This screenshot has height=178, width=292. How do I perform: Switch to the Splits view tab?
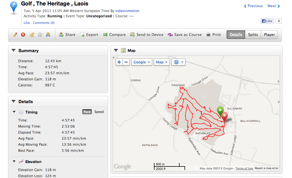click(253, 35)
